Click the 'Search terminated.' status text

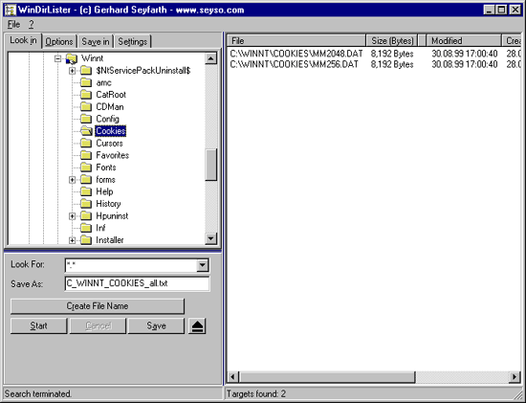(38, 393)
